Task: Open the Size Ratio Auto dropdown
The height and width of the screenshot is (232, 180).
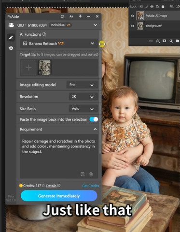Action: 83,109
